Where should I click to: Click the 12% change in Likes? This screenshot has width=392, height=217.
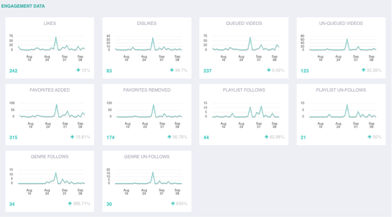[x=86, y=70]
